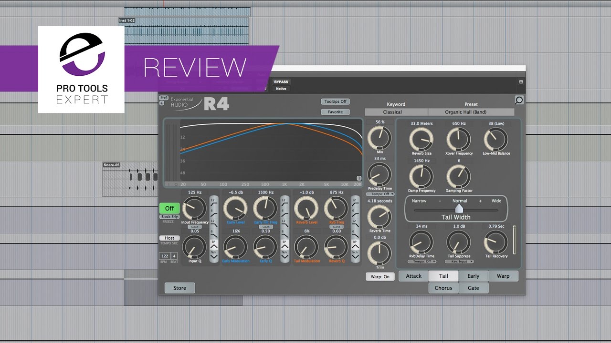The image size is (611, 343).
Task: Switch to the Tail tab
Action: (443, 276)
